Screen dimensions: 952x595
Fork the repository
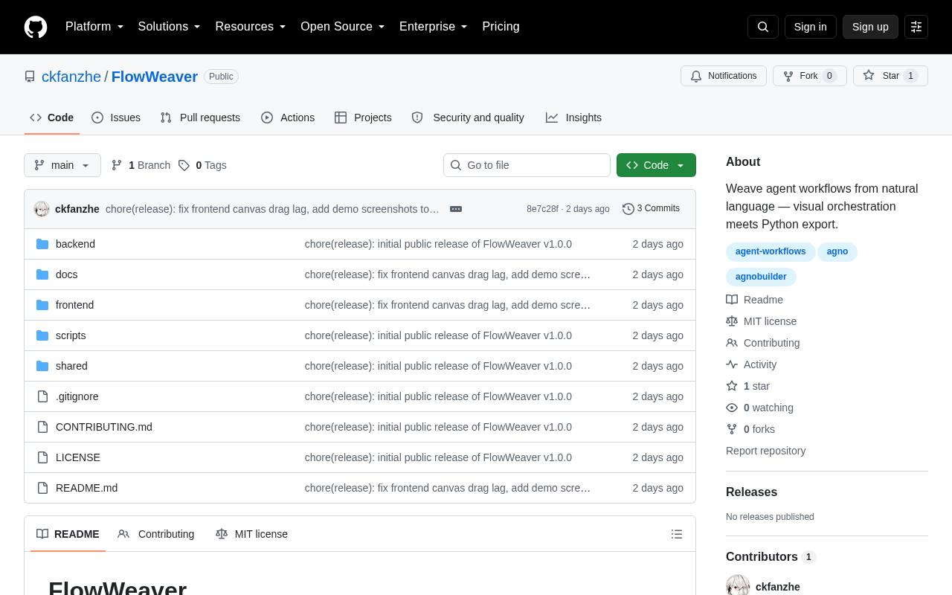(x=810, y=76)
